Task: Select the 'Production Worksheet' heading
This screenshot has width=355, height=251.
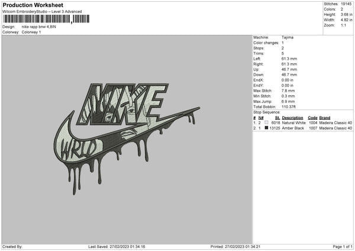Action: tap(33, 5)
